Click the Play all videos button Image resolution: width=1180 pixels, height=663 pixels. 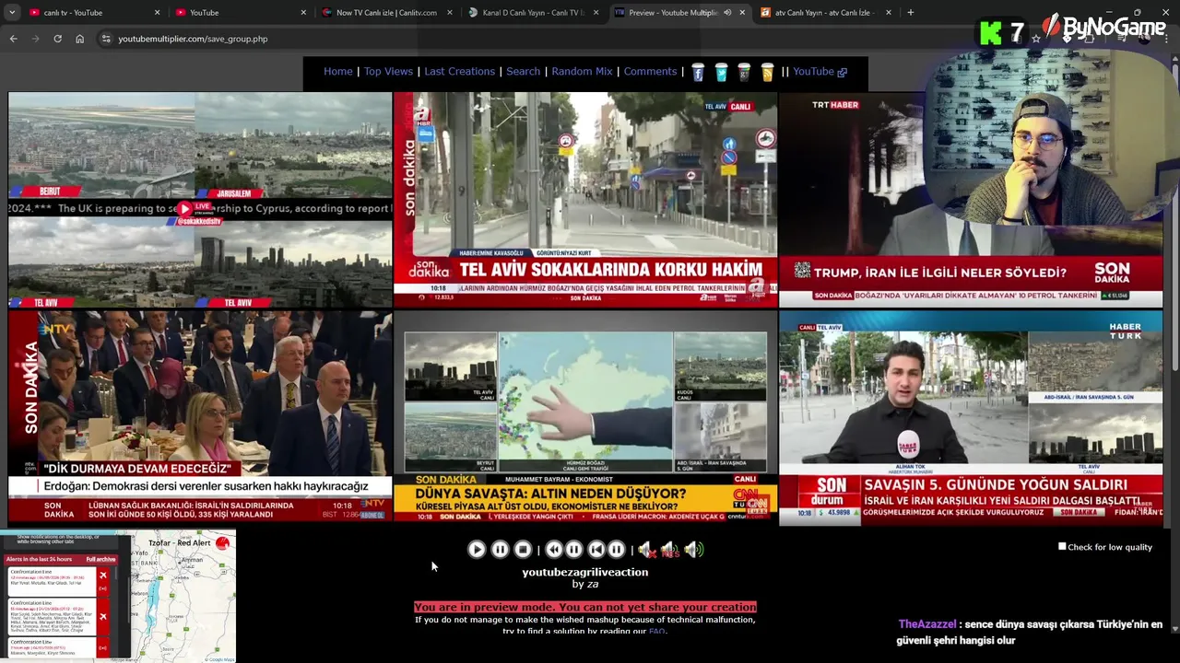click(x=477, y=550)
